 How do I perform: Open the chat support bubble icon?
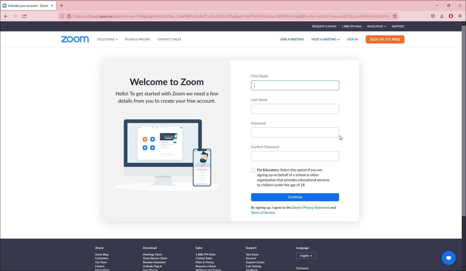click(x=448, y=258)
